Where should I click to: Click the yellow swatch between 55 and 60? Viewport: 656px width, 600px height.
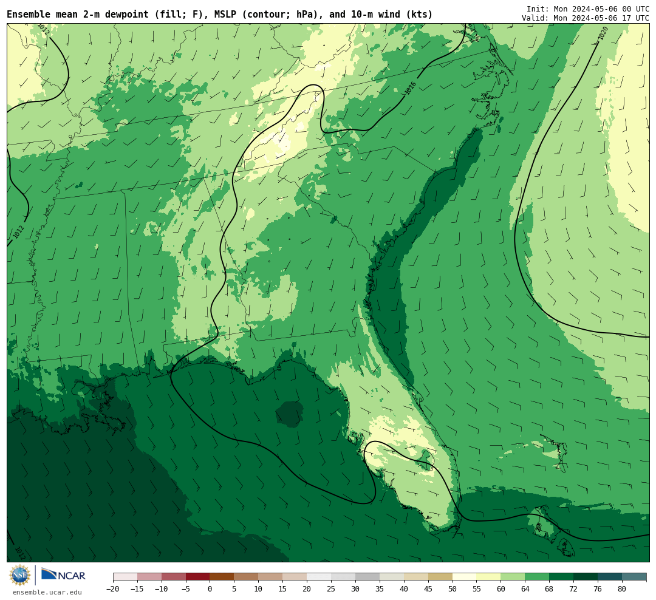click(489, 577)
